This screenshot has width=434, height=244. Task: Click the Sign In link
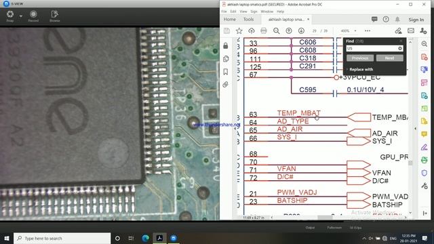416,20
